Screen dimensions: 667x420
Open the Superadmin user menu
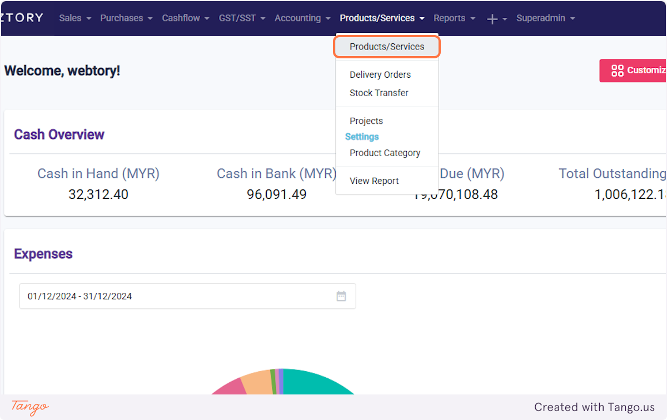(x=545, y=18)
